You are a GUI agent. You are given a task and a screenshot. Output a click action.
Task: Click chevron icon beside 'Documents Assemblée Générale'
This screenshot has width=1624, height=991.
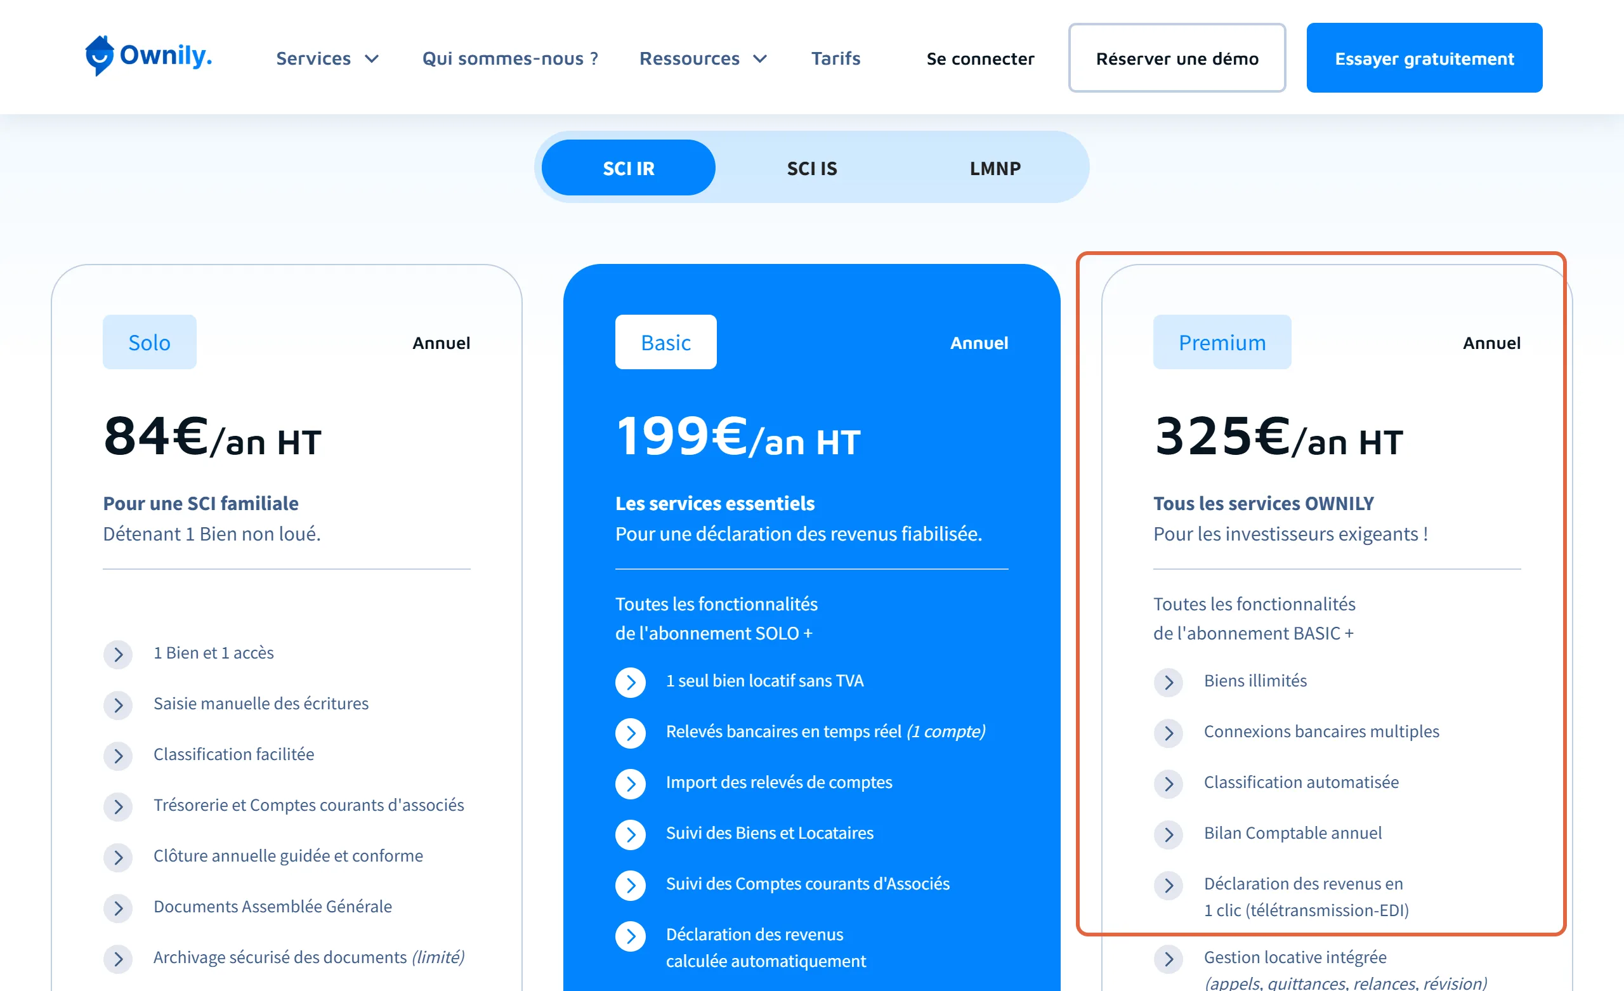click(x=118, y=908)
